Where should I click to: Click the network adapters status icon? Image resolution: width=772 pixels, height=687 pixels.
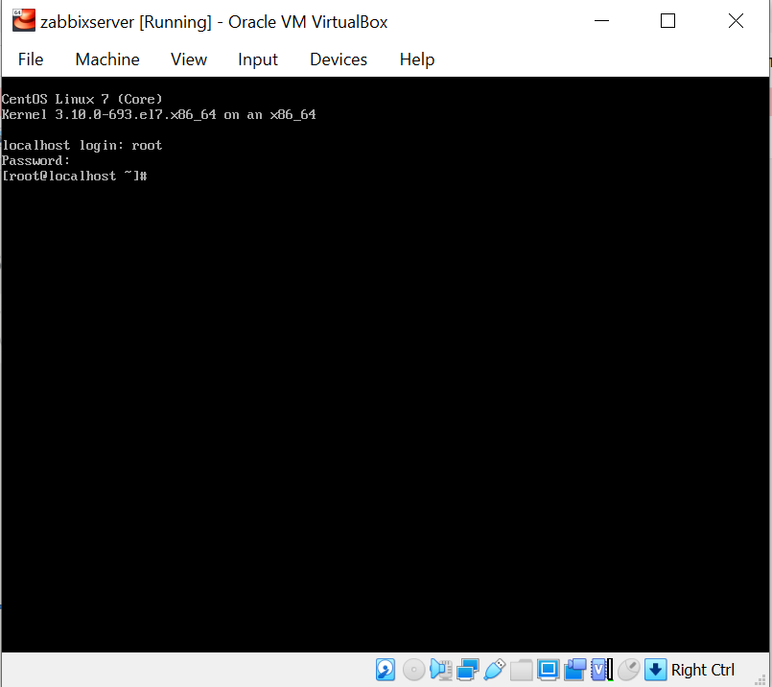(467, 669)
